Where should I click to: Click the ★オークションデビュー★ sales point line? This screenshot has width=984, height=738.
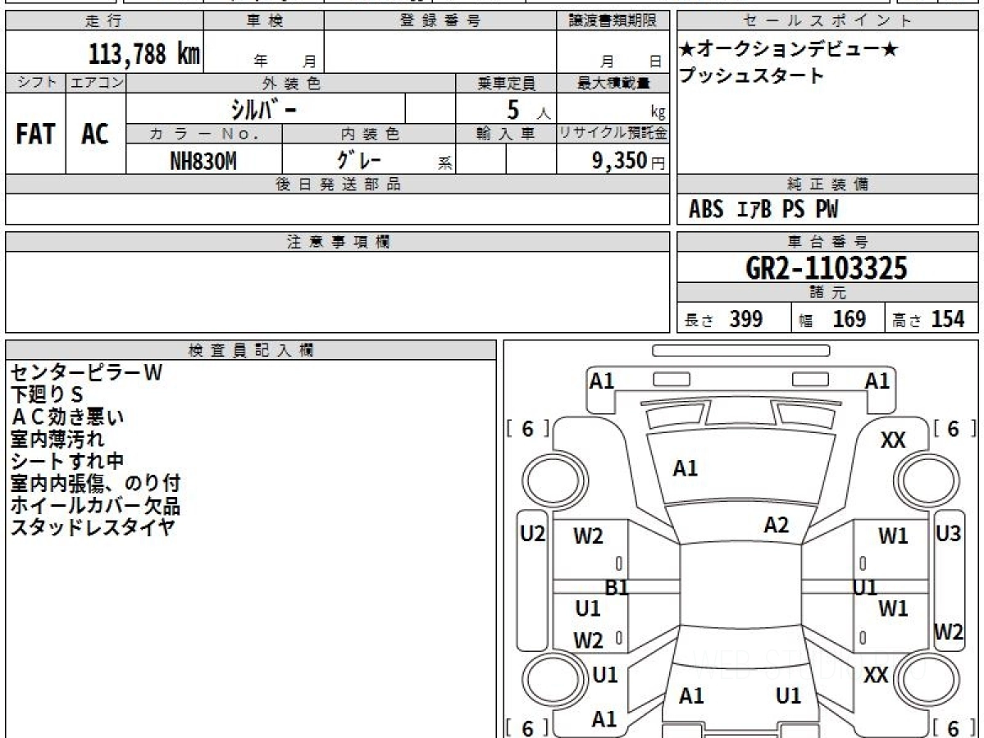[789, 50]
